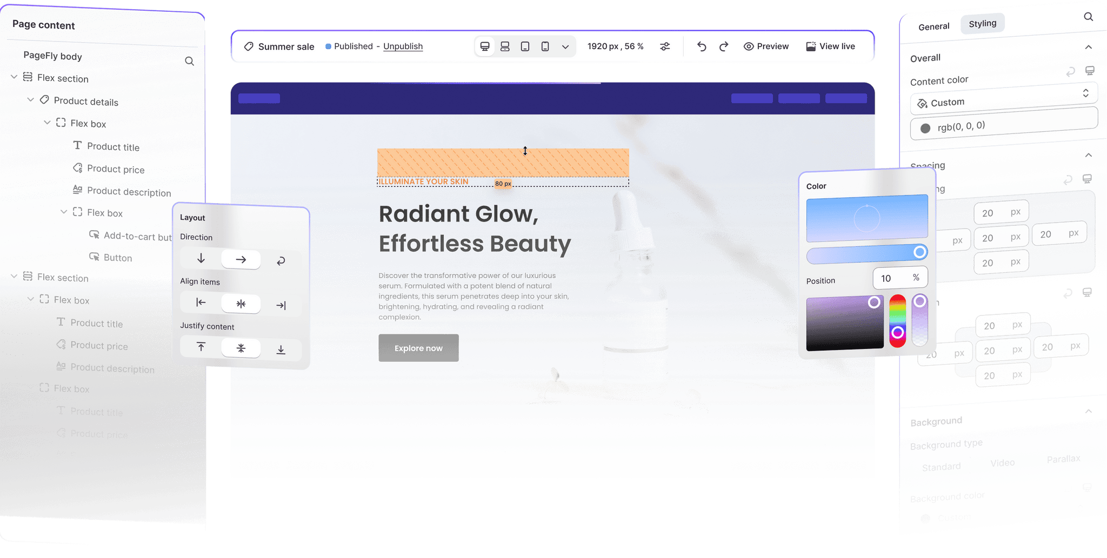The width and height of the screenshot is (1107, 558).
Task: Redo the last change
Action: point(724,46)
